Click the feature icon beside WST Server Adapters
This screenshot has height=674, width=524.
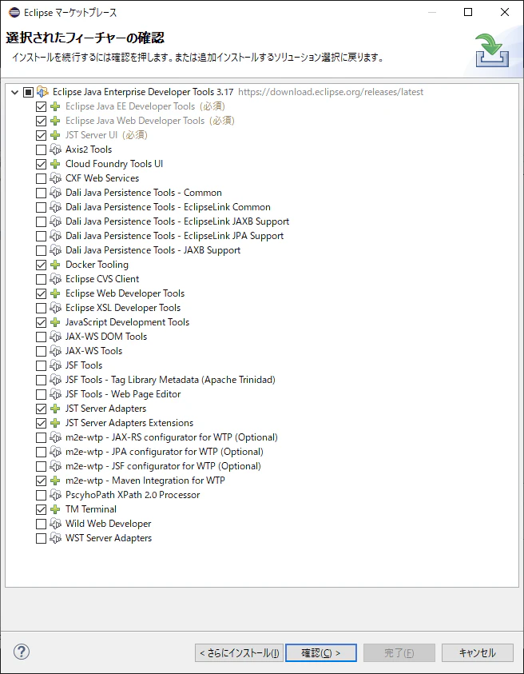(x=55, y=538)
